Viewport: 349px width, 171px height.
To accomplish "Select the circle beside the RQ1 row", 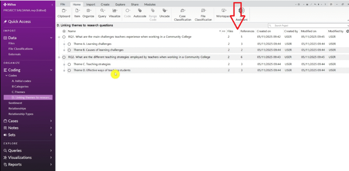I will (x=64, y=37).
